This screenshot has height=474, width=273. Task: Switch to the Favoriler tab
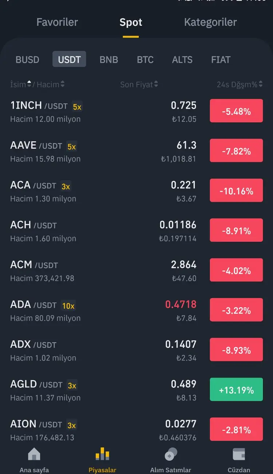coord(57,22)
